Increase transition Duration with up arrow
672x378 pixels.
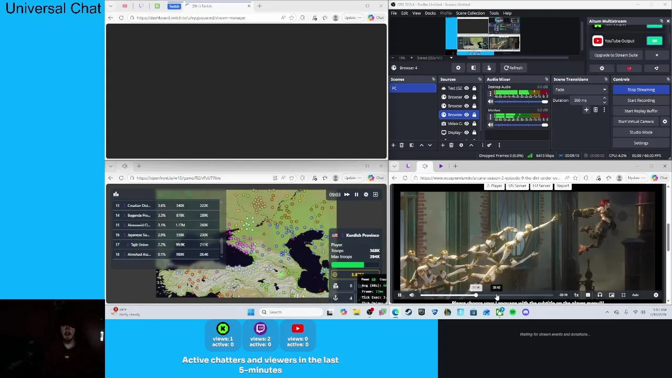point(604,98)
